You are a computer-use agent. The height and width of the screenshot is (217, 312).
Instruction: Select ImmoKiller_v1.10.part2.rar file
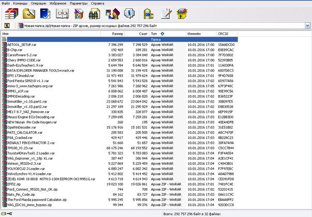click(27, 107)
